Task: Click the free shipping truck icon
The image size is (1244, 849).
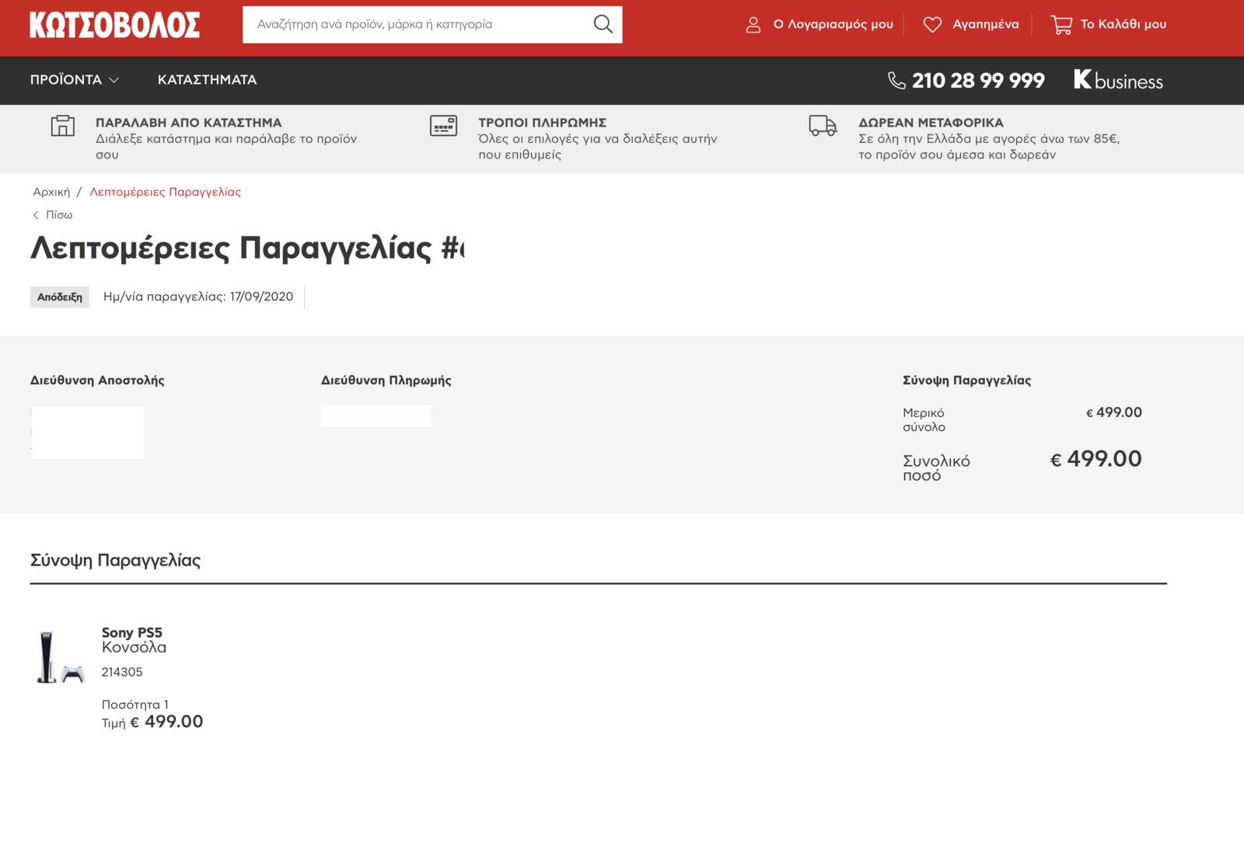Action: point(823,126)
